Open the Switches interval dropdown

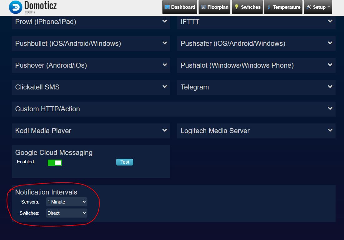pyautogui.click(x=67, y=213)
